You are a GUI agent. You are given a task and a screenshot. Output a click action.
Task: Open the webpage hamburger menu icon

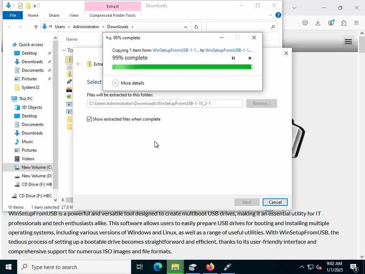[x=348, y=41]
